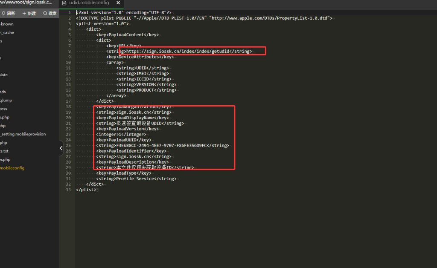Open the .well-known folder in file tree
Image resolution: width=437 pixels, height=268 pixels.
pos(7,24)
